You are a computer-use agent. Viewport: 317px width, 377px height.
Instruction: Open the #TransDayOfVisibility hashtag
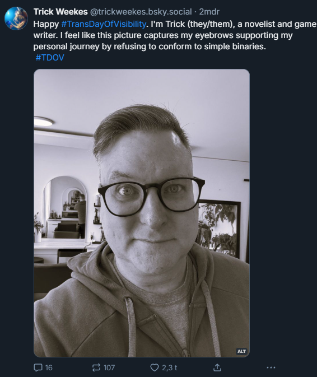coord(104,24)
